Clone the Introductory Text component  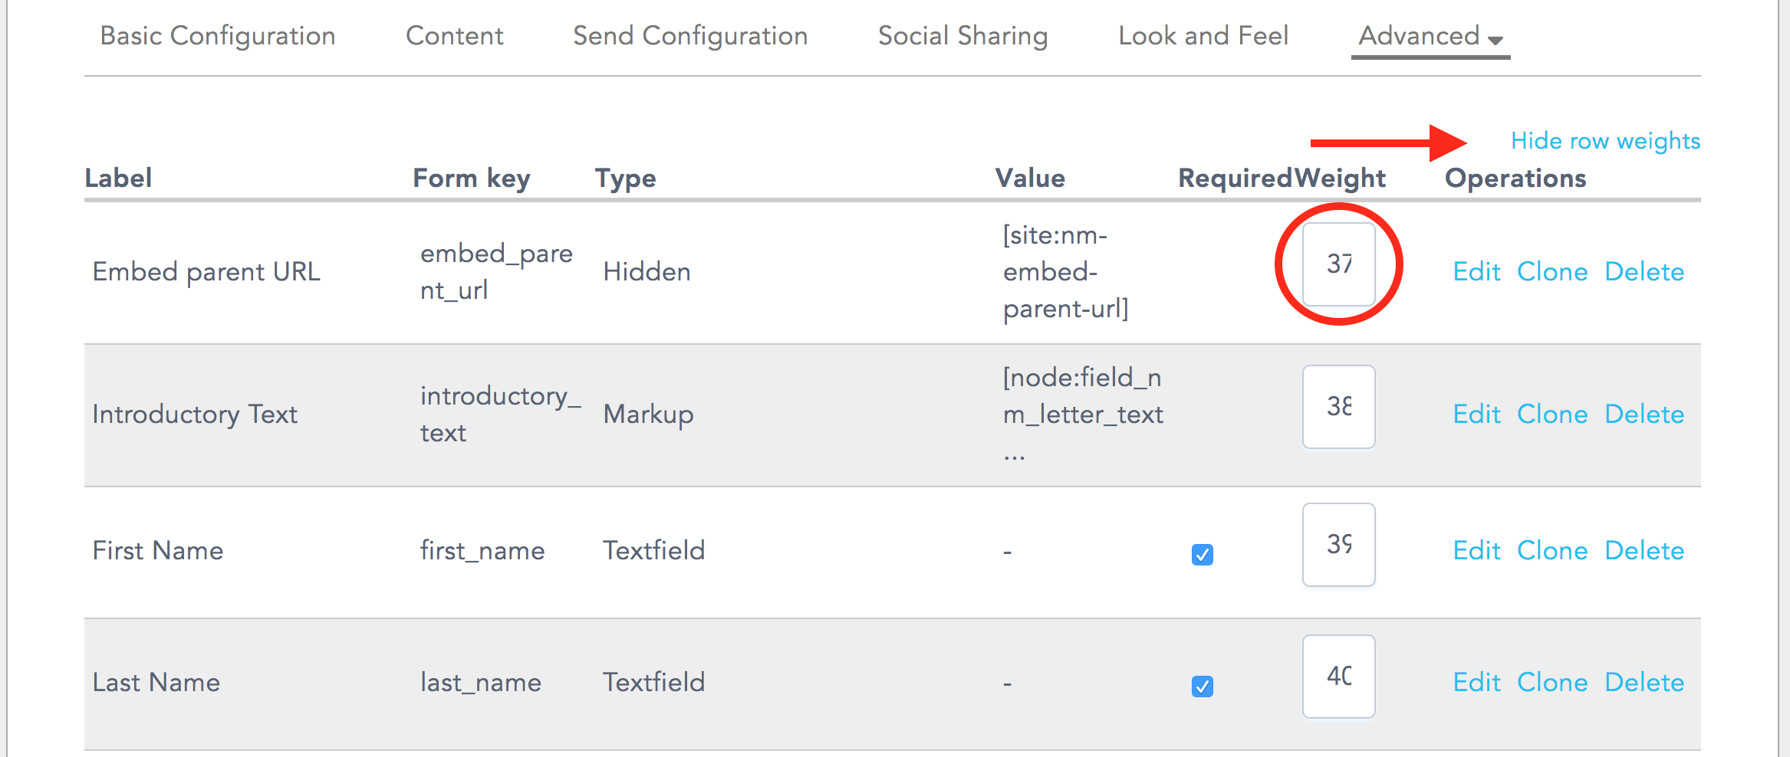pyautogui.click(x=1552, y=414)
